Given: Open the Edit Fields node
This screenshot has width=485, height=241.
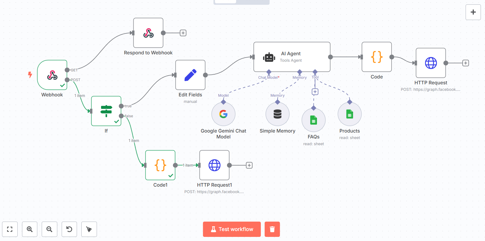Looking at the screenshot, I should tap(190, 75).
